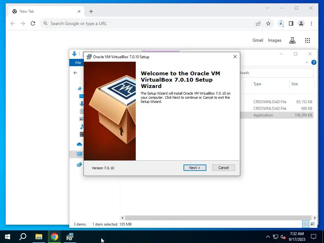Open a new Chrome tab

point(91,11)
